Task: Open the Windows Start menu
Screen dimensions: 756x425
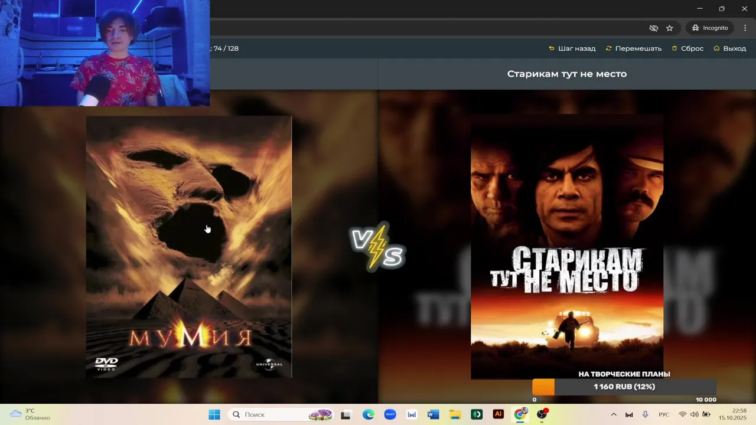Action: pos(214,414)
